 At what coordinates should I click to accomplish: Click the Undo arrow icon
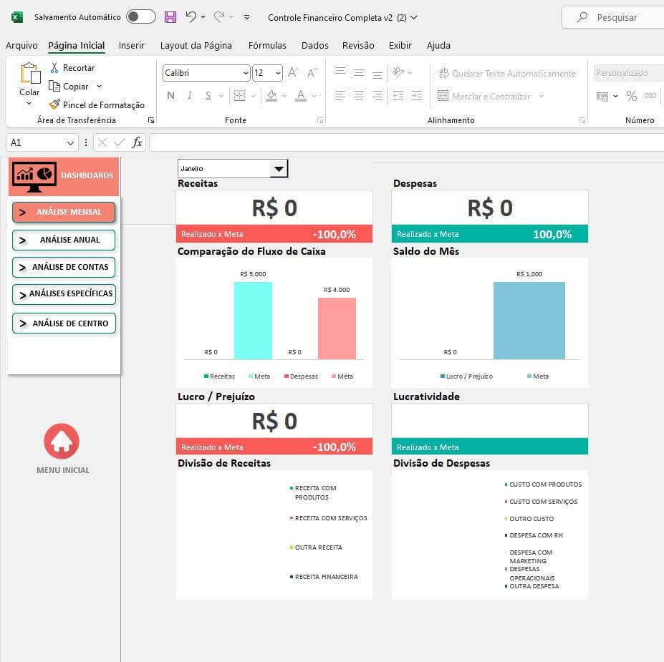coord(191,17)
